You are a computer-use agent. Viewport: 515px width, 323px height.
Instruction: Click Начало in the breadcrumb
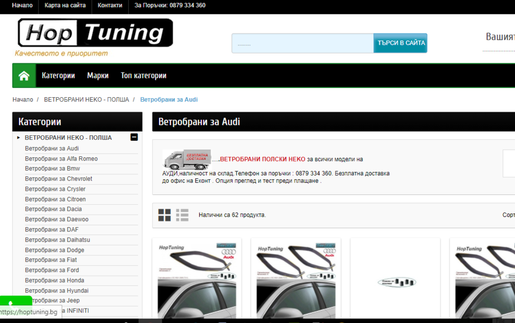23,100
